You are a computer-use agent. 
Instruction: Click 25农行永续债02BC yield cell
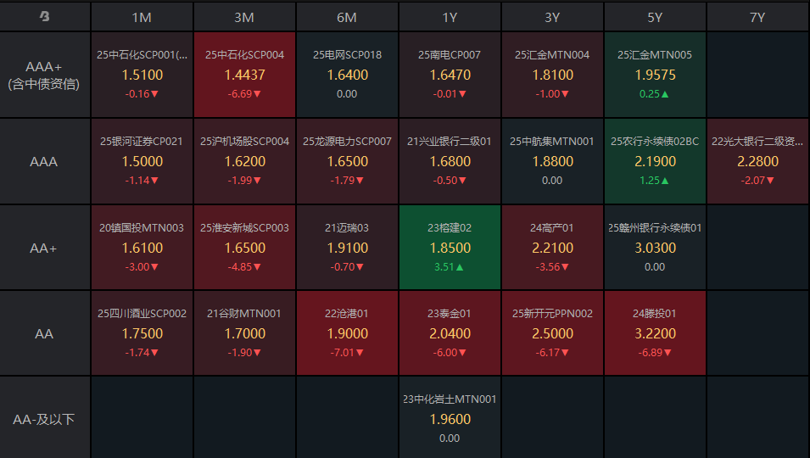[x=655, y=161]
